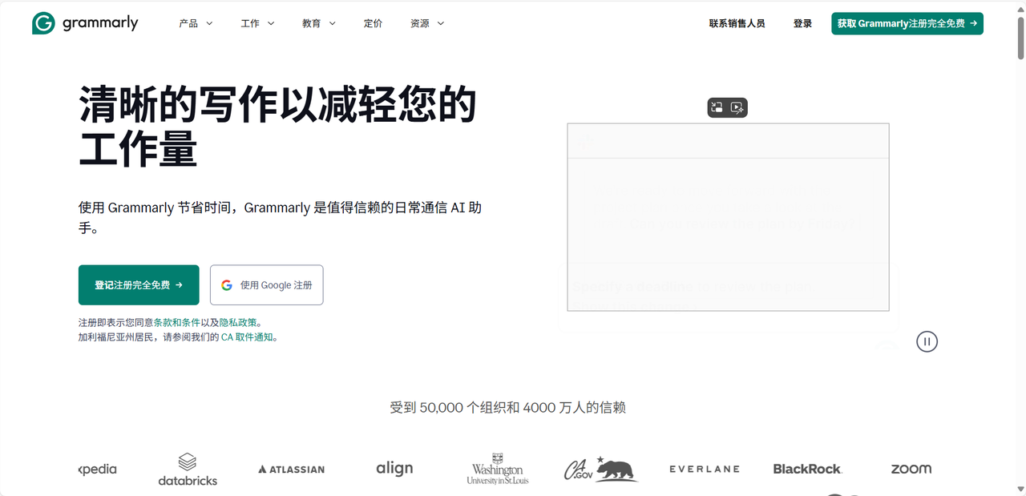Click the Zoom logo
1026x496 pixels.
(x=911, y=469)
